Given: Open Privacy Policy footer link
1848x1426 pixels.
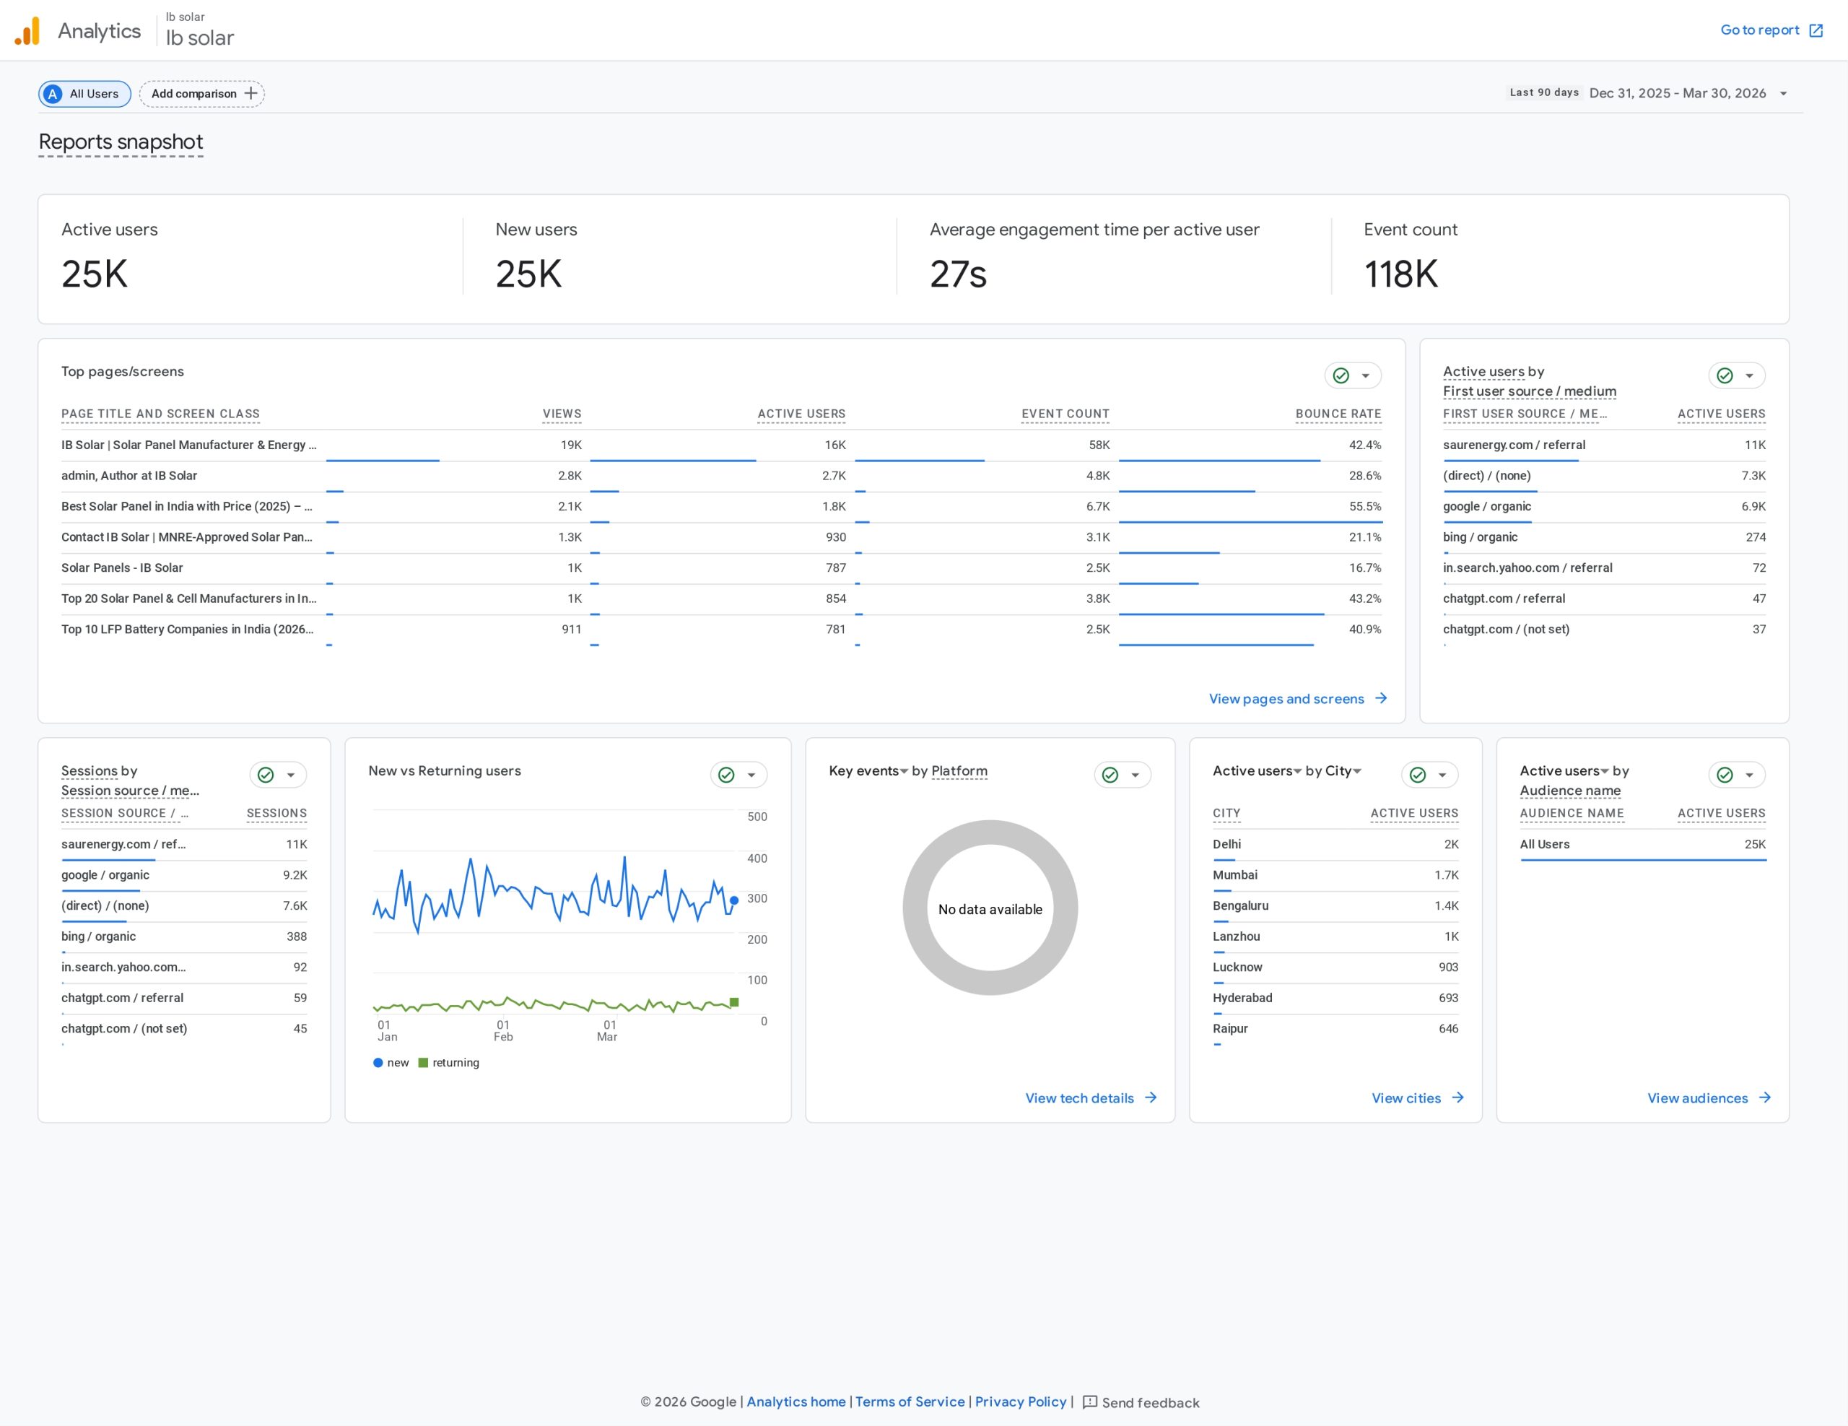Looking at the screenshot, I should (x=1021, y=1401).
